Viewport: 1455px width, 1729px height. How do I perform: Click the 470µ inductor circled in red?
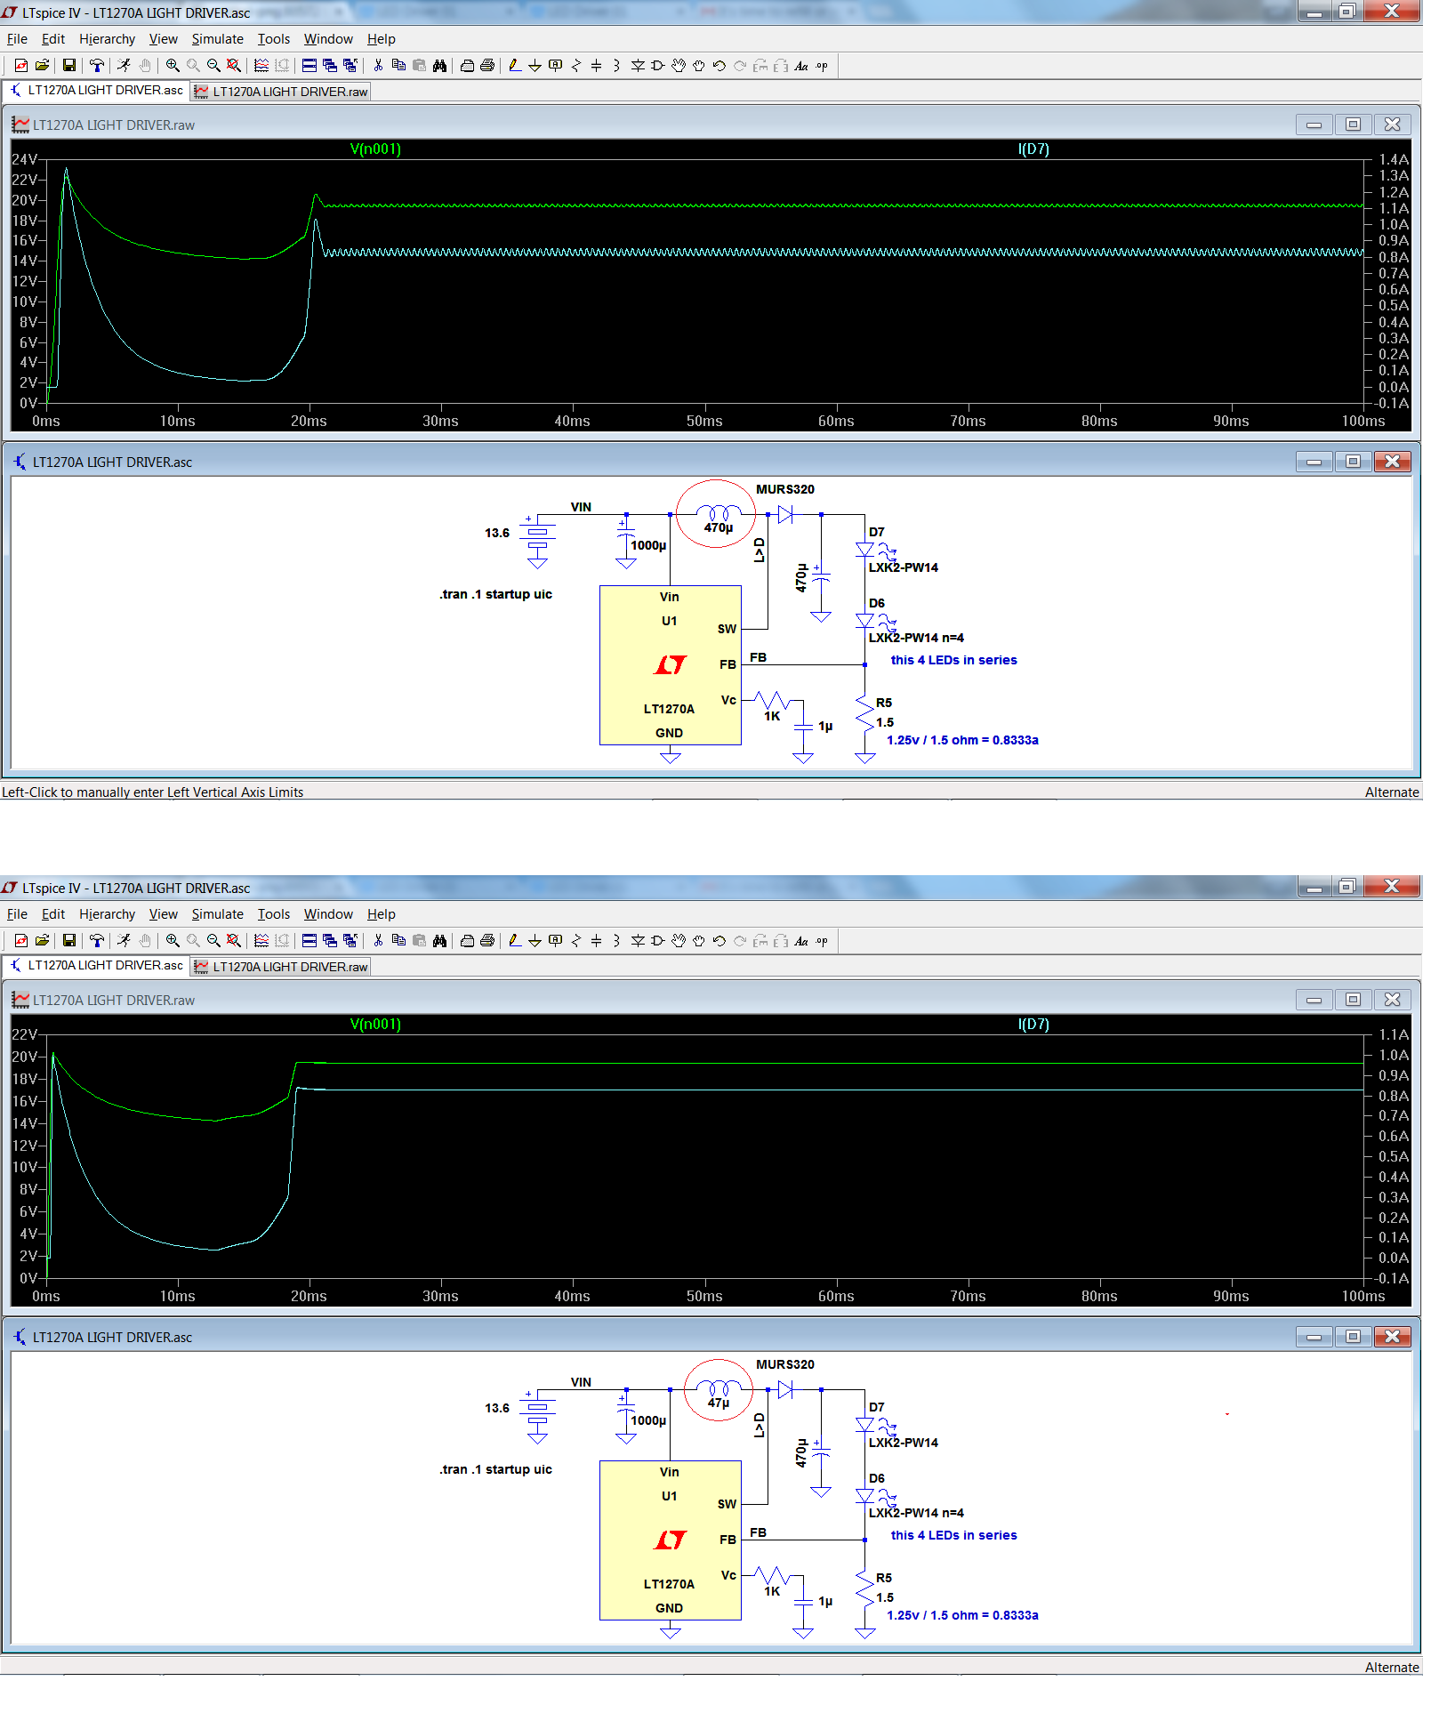[718, 515]
